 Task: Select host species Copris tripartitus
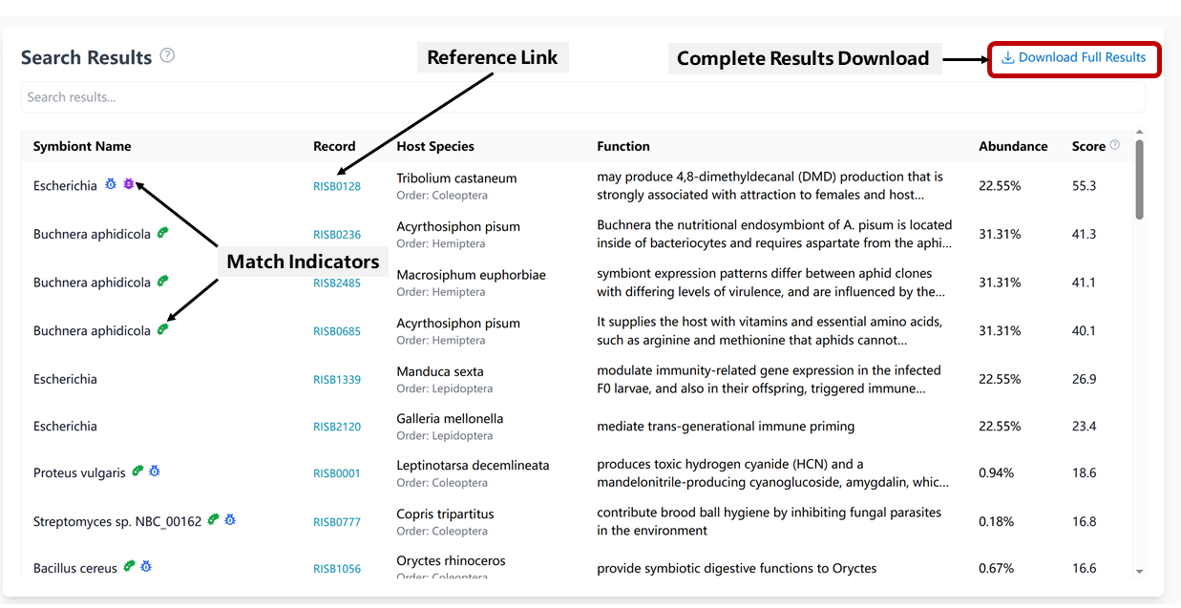(x=445, y=514)
